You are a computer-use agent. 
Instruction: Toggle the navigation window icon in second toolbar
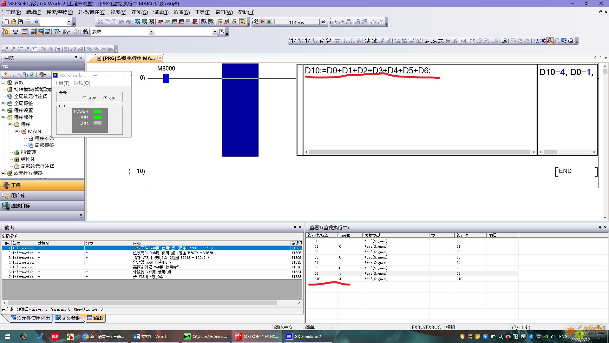[7, 32]
